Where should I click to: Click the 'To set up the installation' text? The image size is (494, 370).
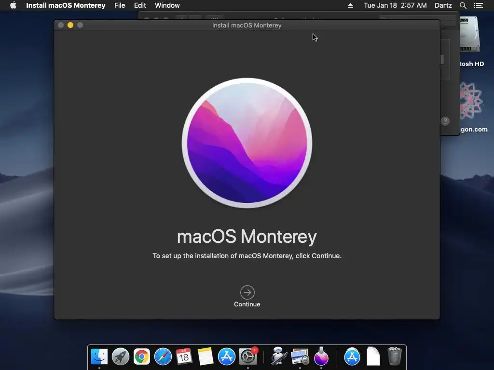247,256
